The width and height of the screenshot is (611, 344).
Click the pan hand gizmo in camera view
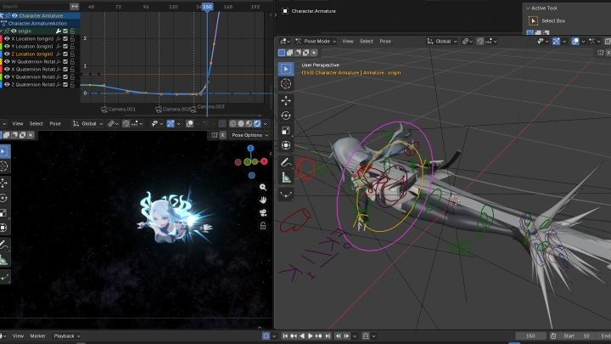[263, 200]
